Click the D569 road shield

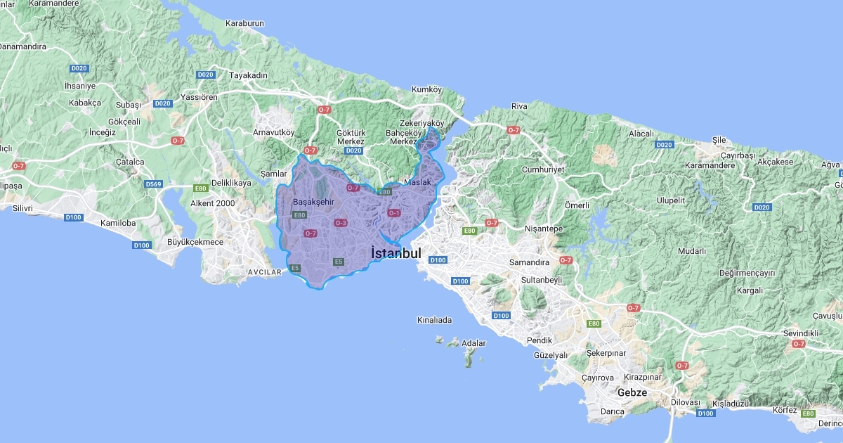coord(154,184)
